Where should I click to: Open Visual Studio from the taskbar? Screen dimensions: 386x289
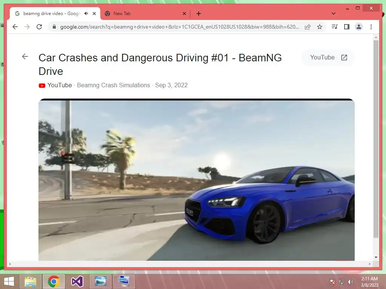point(77,281)
